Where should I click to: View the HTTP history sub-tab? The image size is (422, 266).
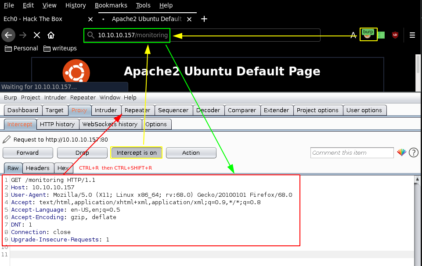(x=58, y=124)
